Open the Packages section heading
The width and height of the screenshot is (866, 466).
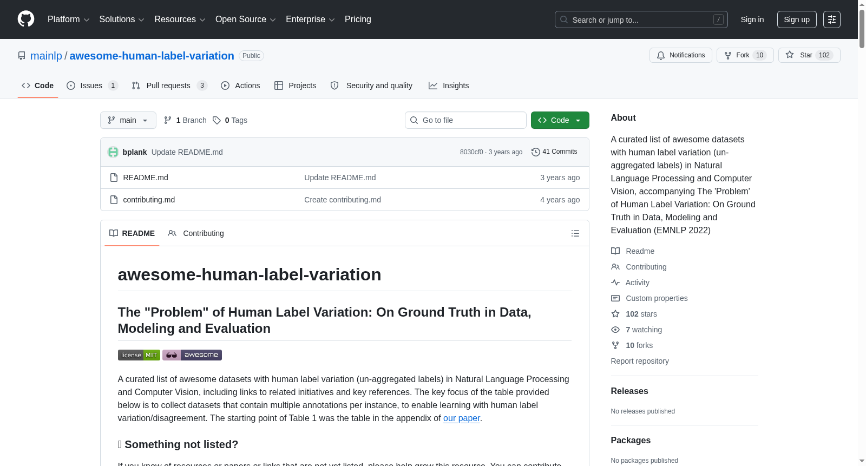tap(631, 440)
